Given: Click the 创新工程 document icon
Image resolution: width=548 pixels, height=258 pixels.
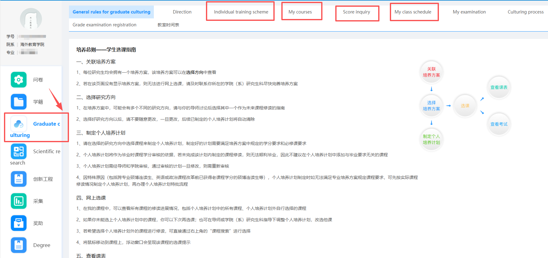Looking at the screenshot, I should pos(19,179).
